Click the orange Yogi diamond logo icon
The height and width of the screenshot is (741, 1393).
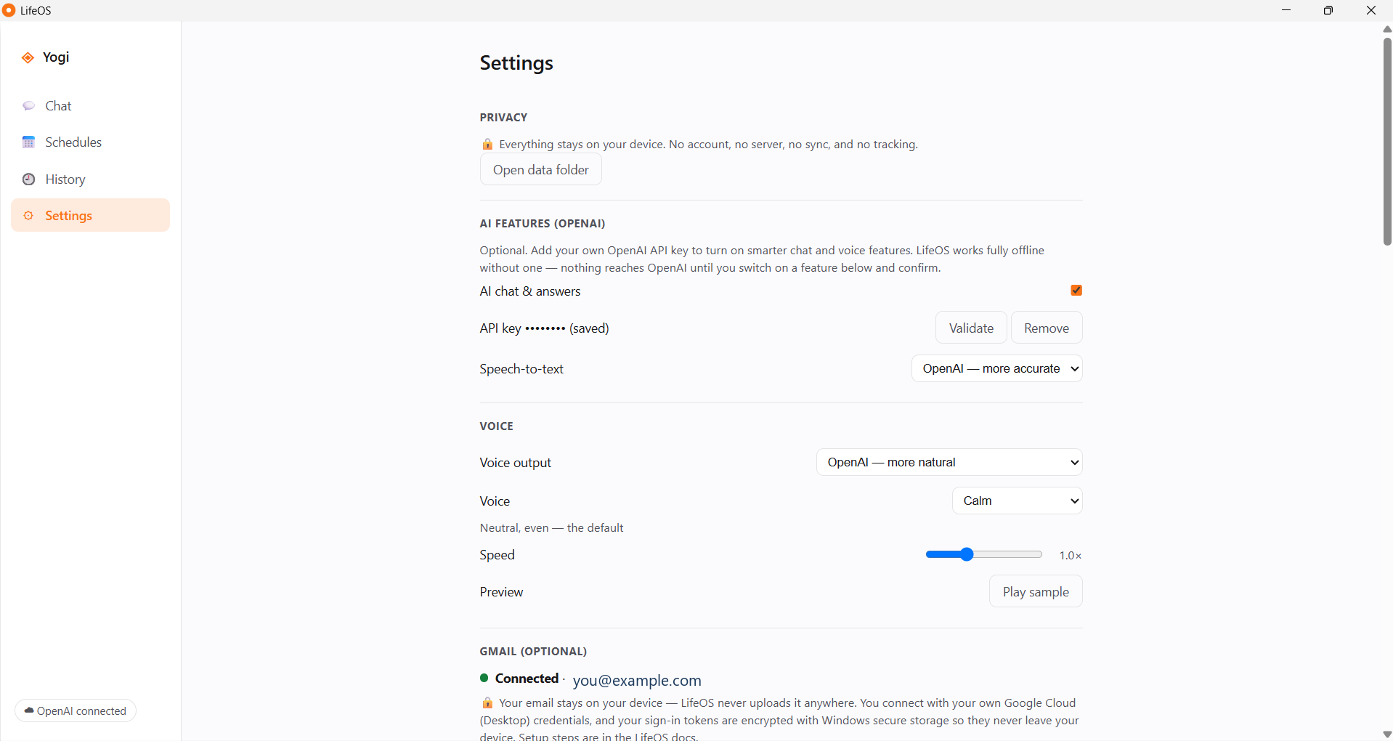28,58
